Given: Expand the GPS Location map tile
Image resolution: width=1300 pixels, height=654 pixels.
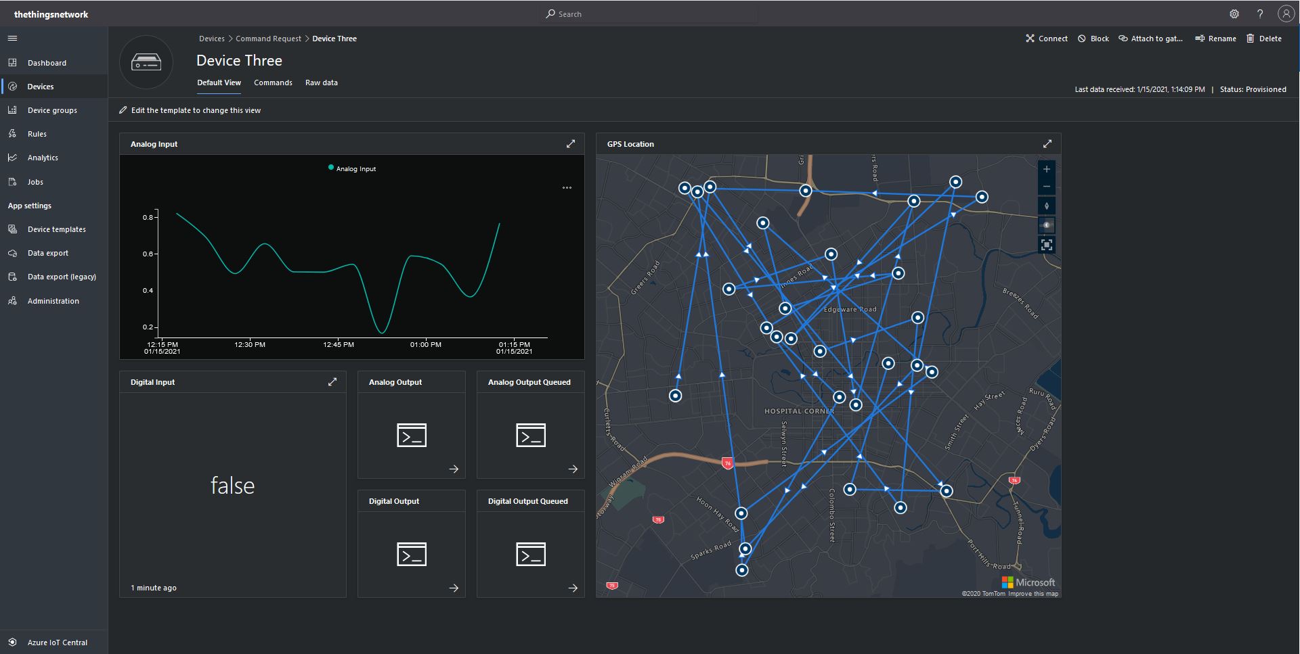Looking at the screenshot, I should 1047,144.
